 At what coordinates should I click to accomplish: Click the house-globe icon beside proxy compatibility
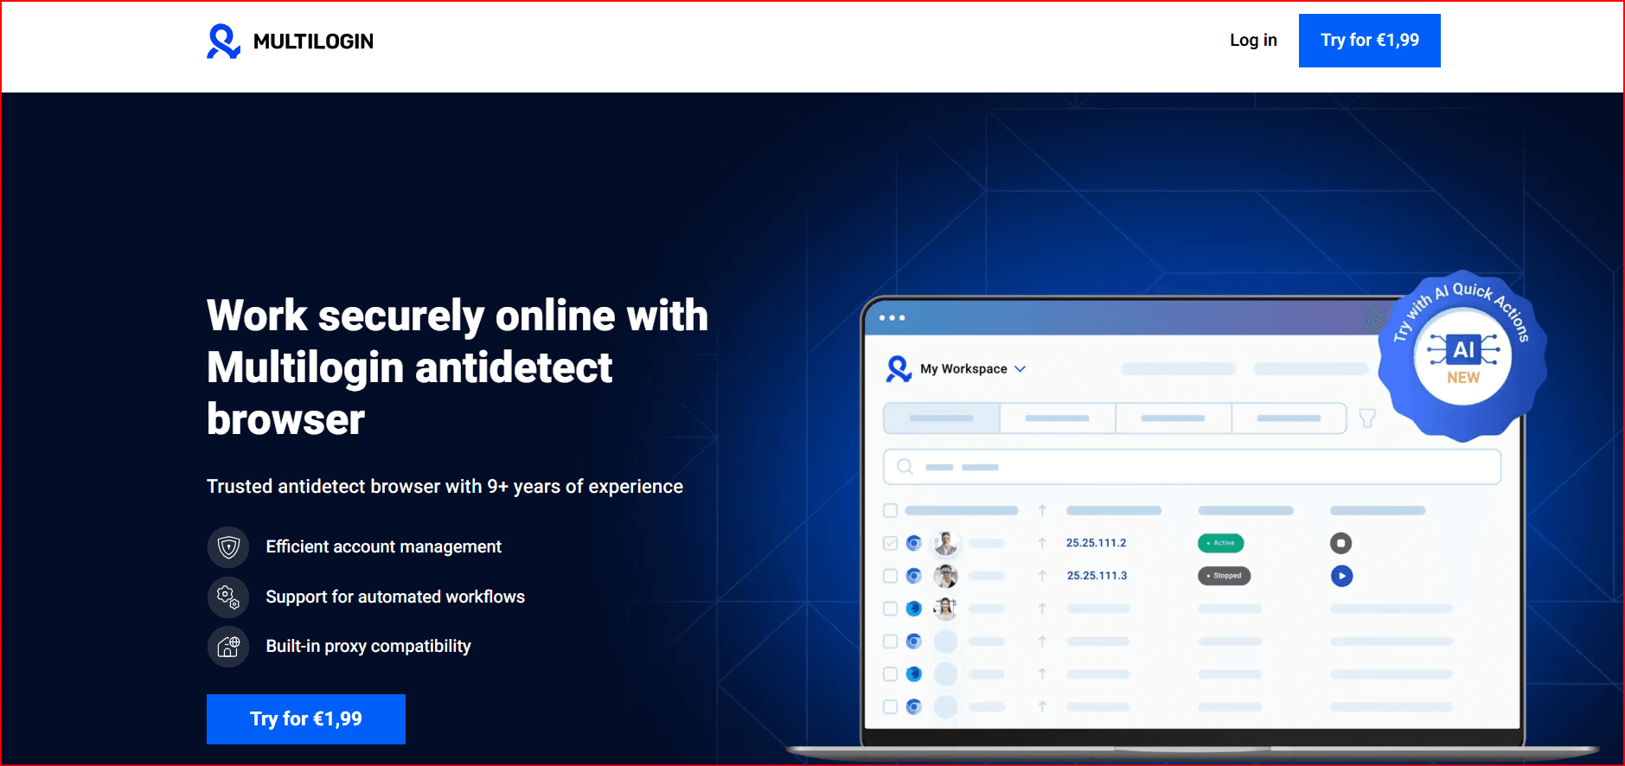pos(228,647)
